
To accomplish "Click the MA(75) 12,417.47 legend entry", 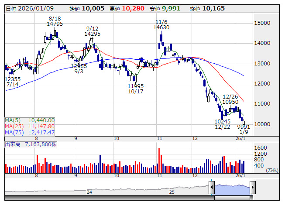I will 30,133.
